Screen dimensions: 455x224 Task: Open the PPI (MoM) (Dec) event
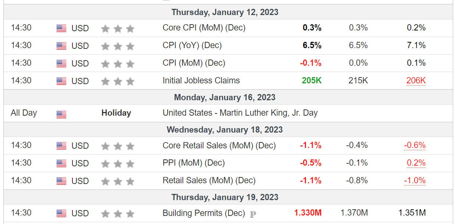[193, 163]
